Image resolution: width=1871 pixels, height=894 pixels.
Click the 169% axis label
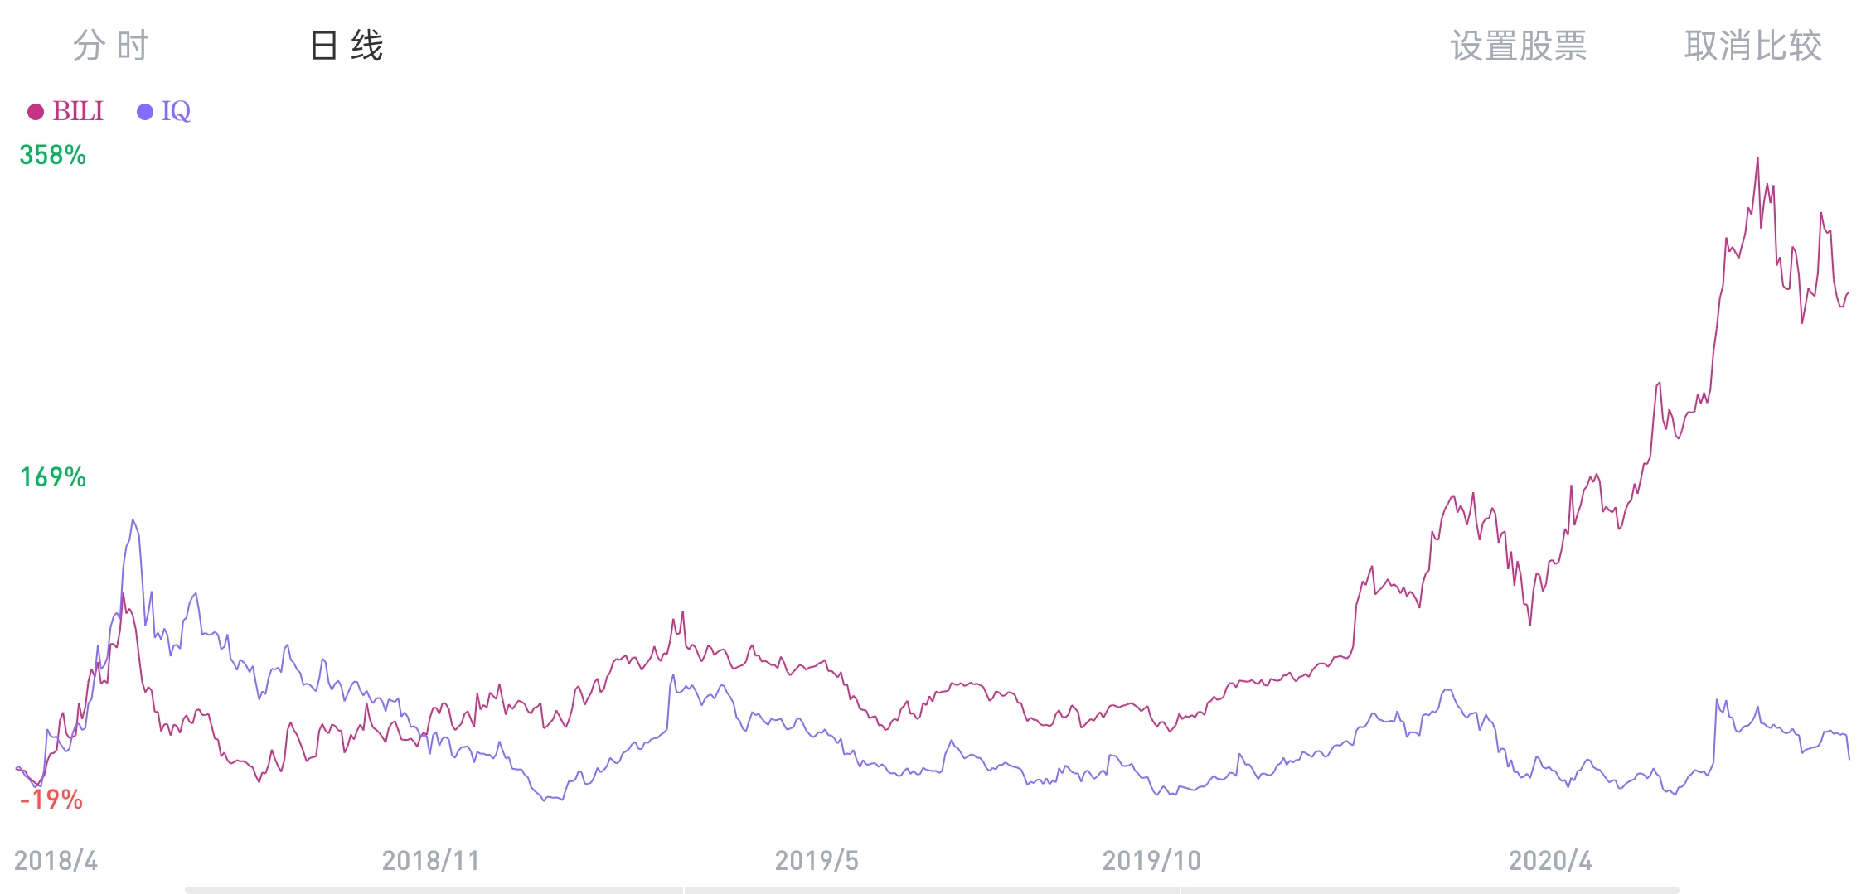coord(53,477)
